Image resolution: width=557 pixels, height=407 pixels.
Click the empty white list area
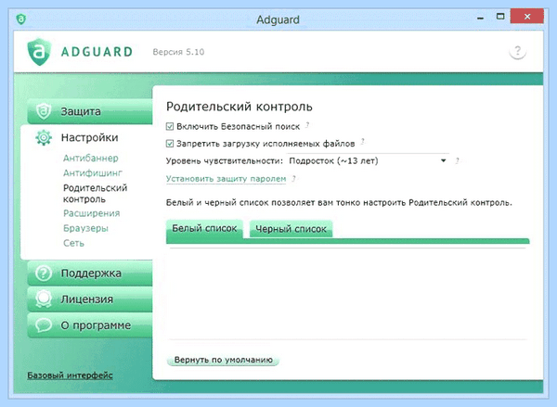point(348,294)
